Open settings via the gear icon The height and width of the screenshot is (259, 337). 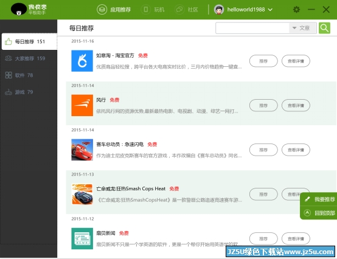[x=297, y=10]
